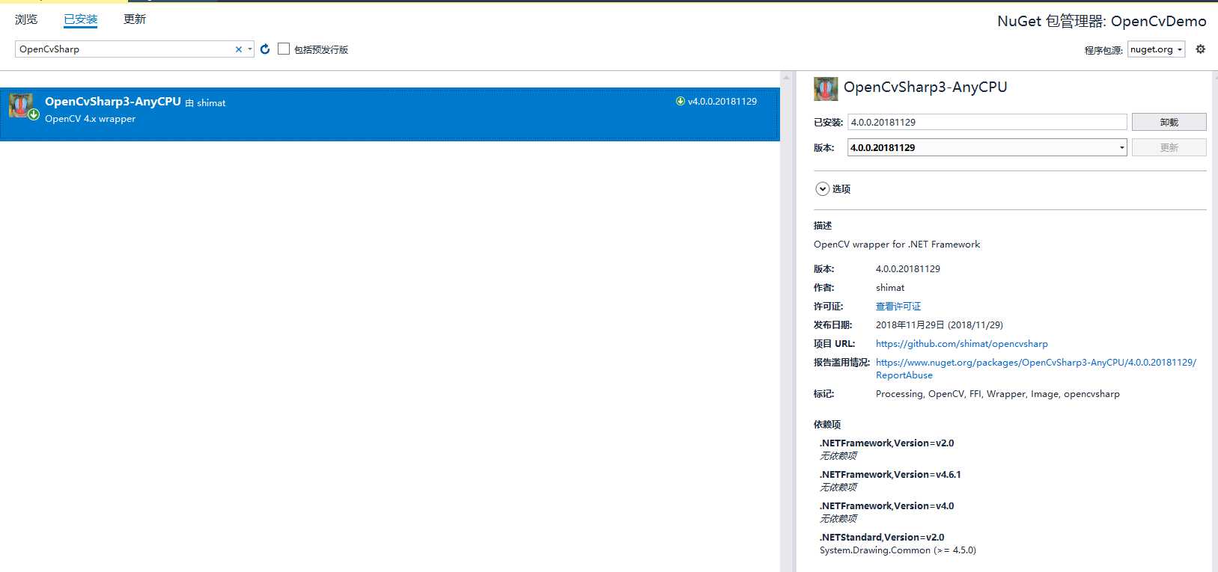Toggle include prerelease checkbox
The width and height of the screenshot is (1218, 572).
pyautogui.click(x=284, y=49)
